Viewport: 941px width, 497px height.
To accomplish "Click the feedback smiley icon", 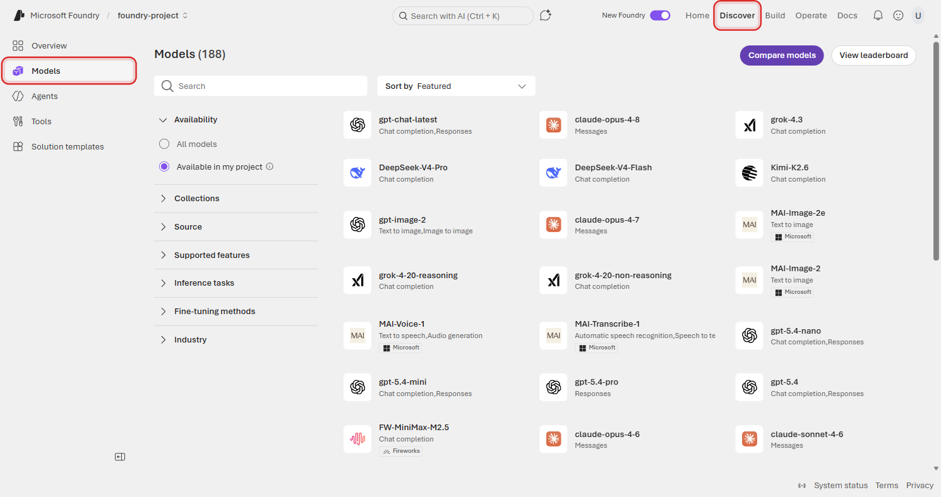I will click(898, 16).
